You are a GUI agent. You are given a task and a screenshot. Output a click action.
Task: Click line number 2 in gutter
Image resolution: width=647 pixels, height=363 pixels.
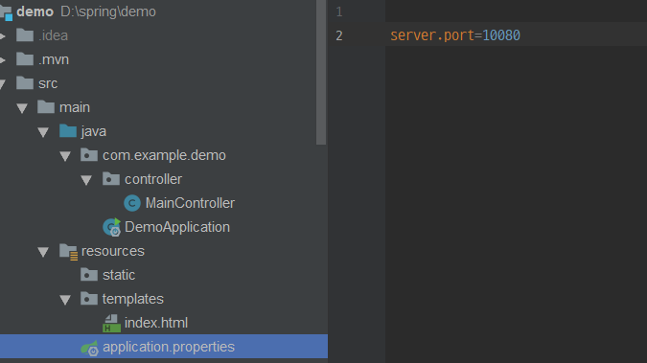pos(339,35)
